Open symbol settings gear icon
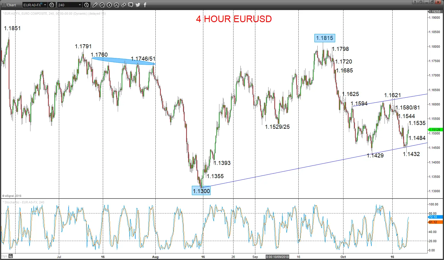The width and height of the screenshot is (444, 260). click(52, 5)
